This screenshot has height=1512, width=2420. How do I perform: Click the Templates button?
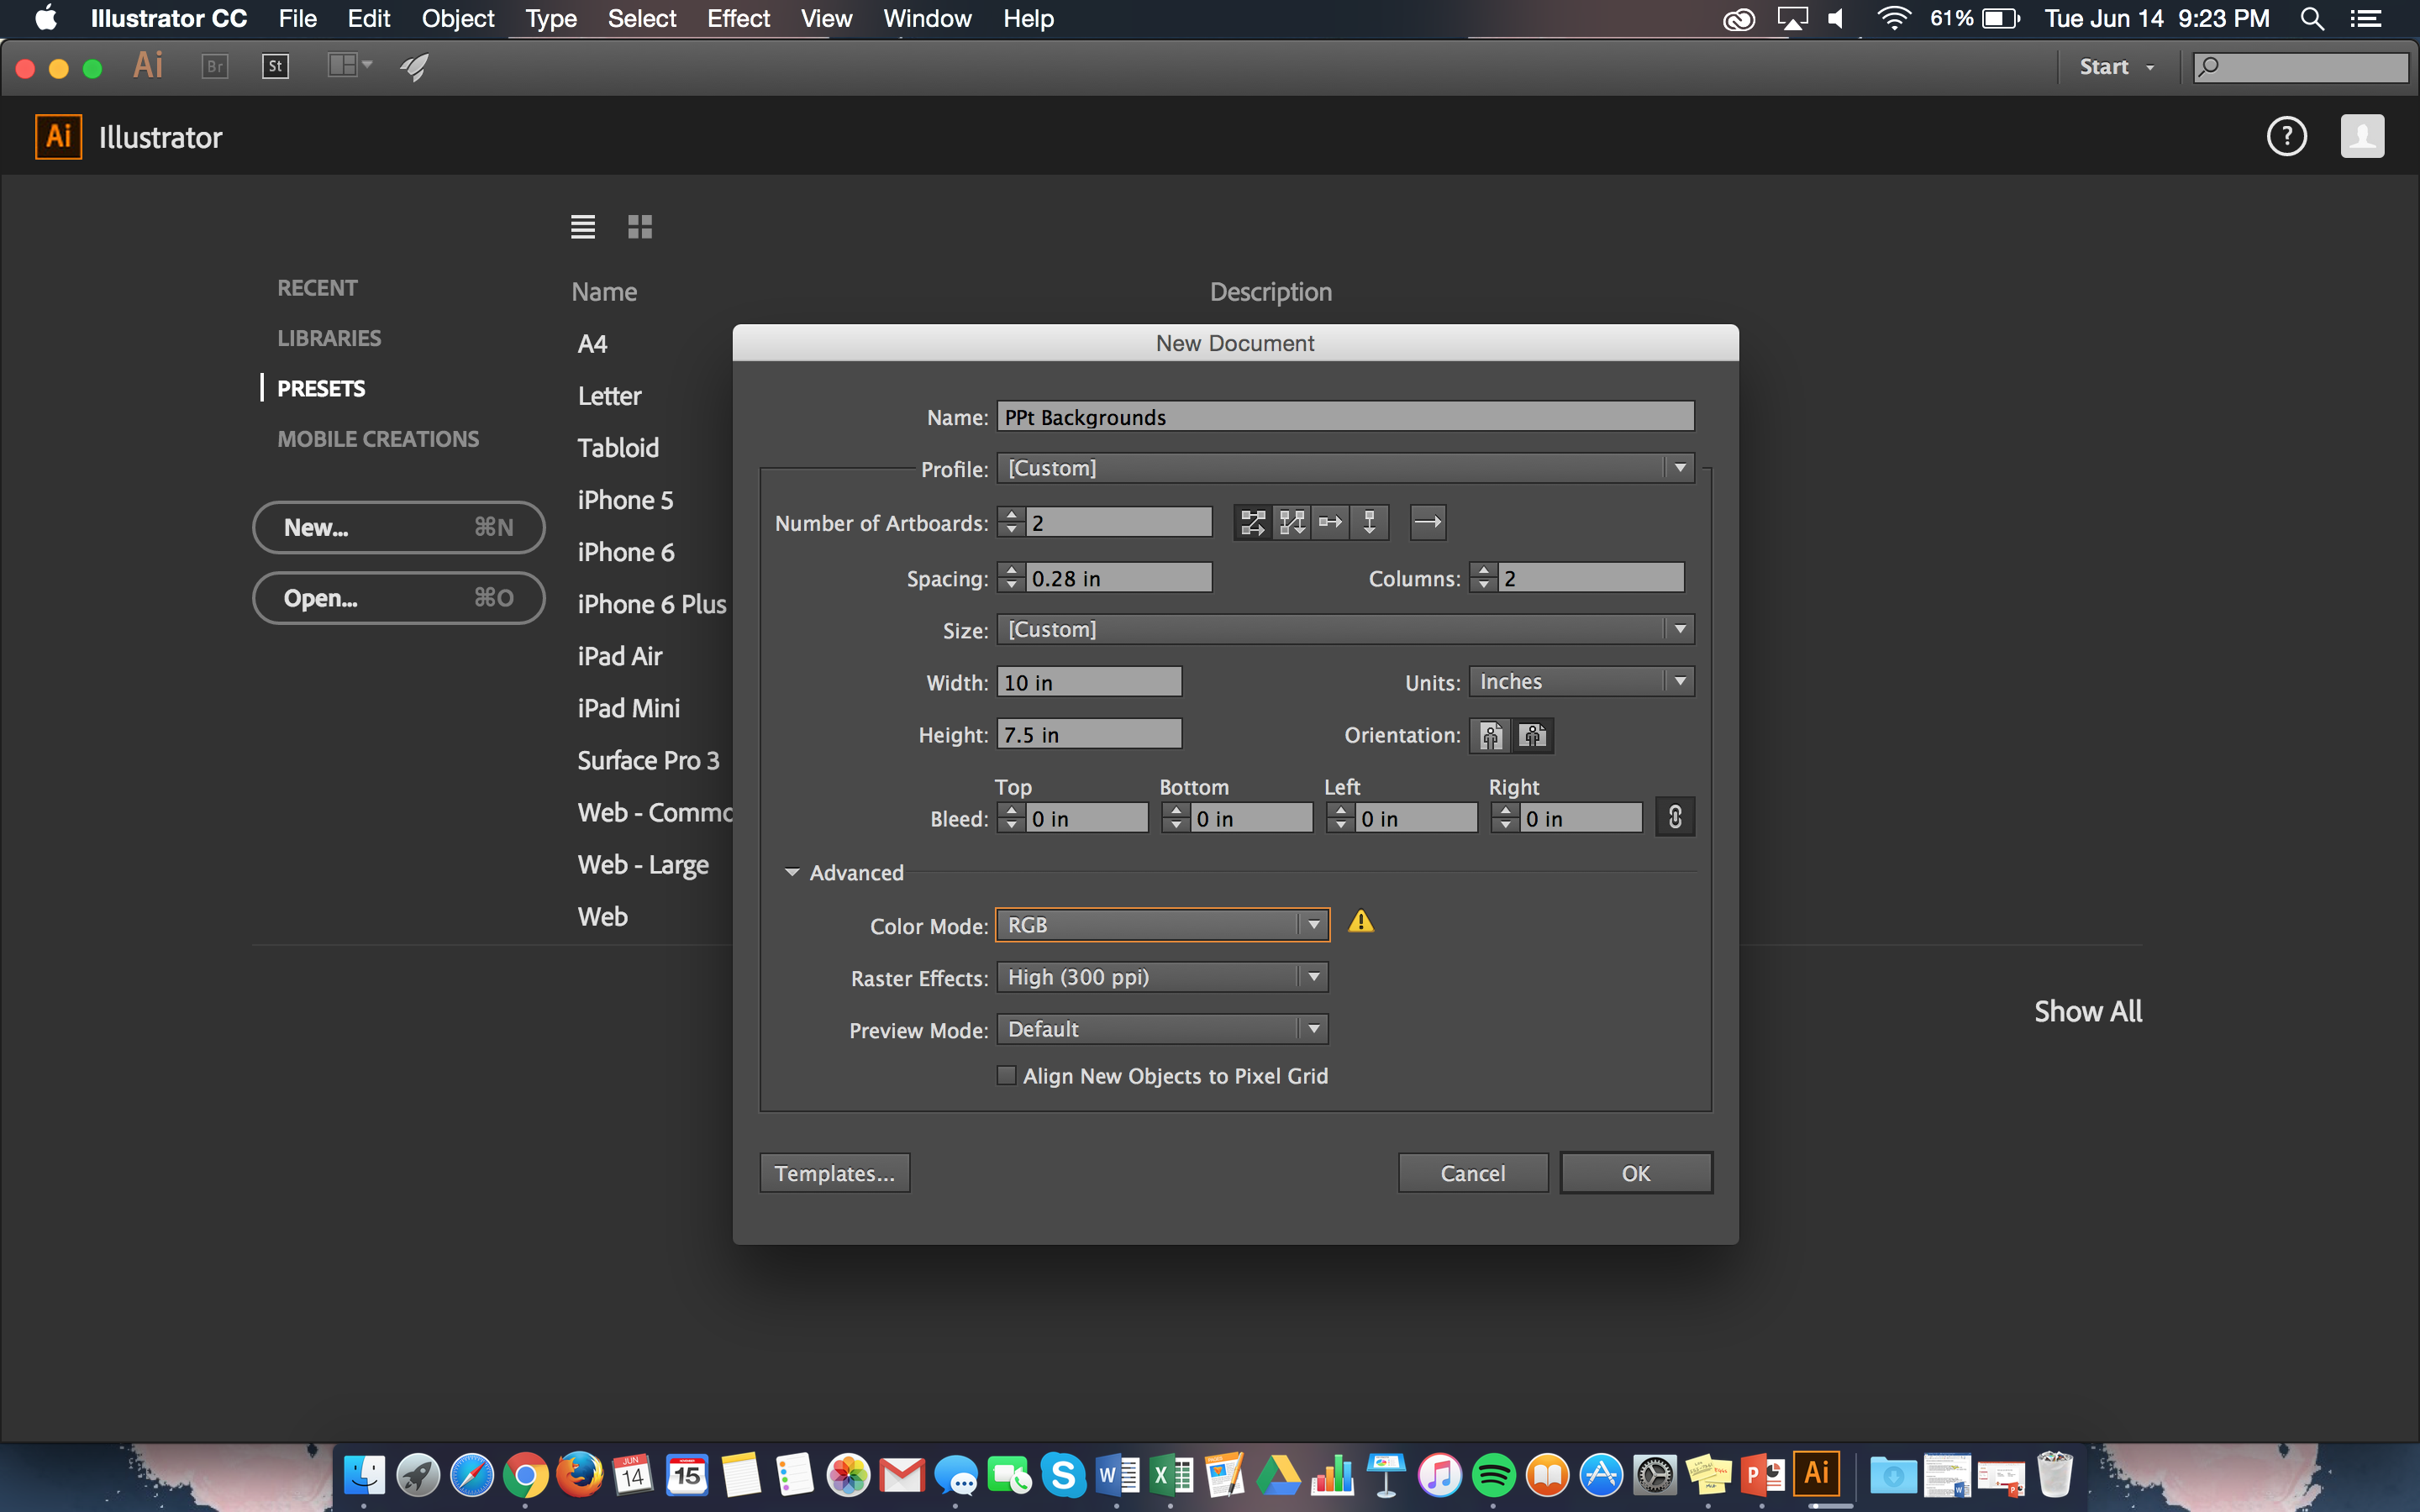[x=834, y=1173]
